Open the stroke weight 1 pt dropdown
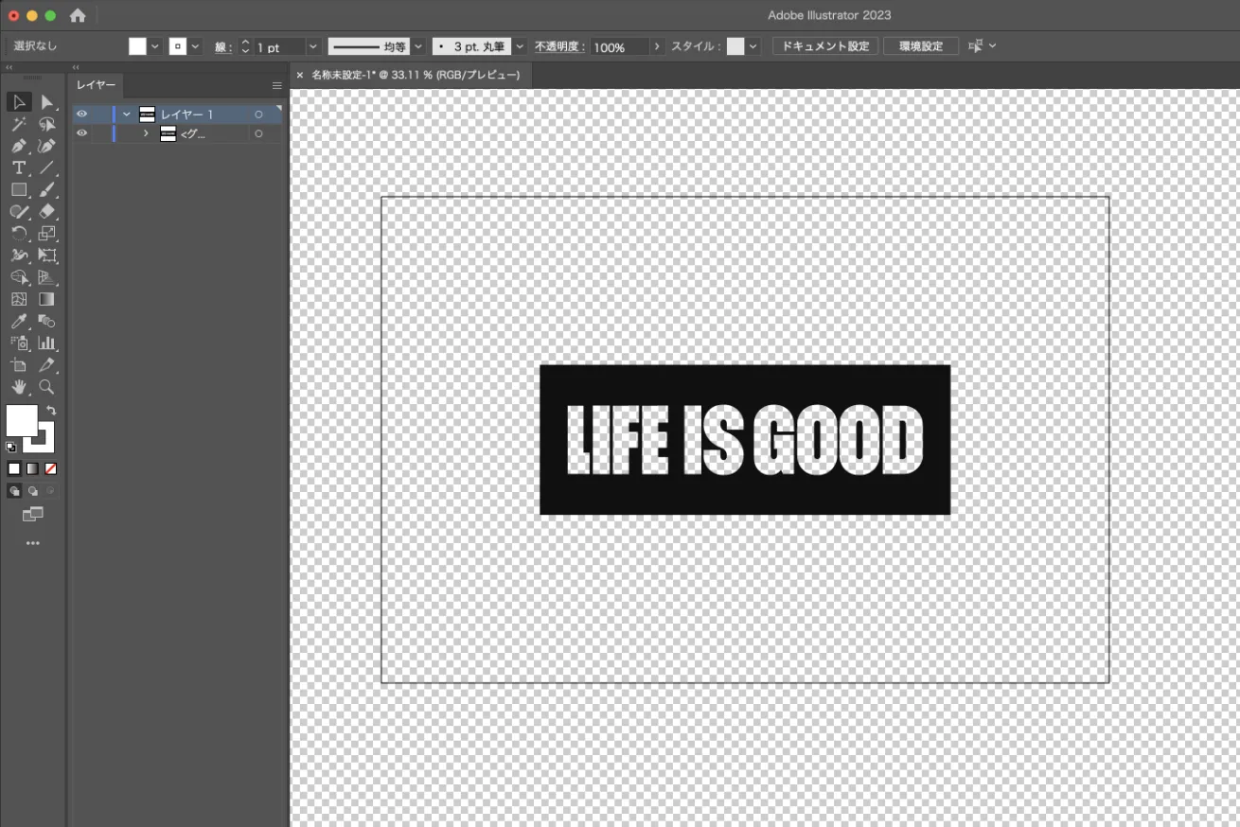The height and width of the screenshot is (827, 1240). click(313, 47)
